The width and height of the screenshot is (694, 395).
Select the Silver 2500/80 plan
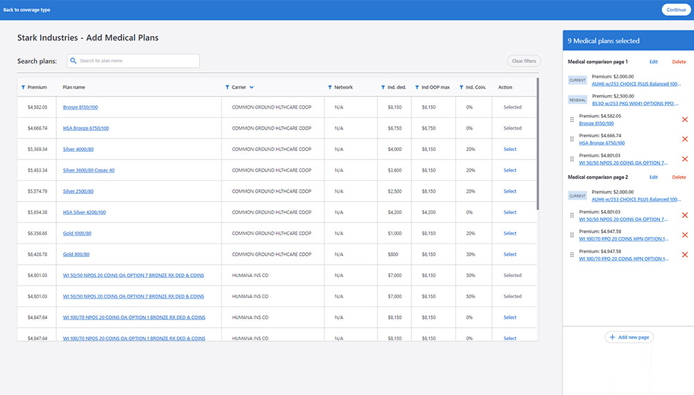click(x=510, y=191)
